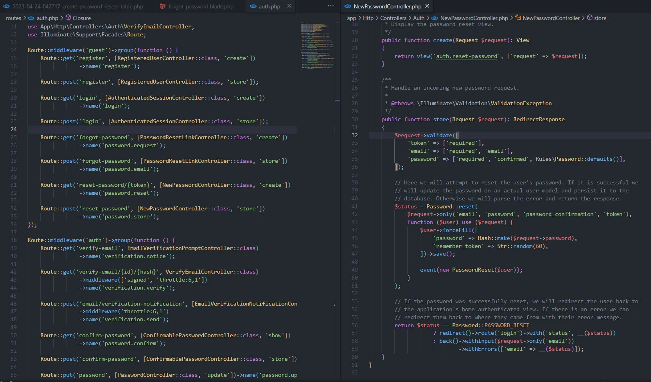The height and width of the screenshot is (382, 651).
Task: Open the Http breadcrumb dropdown
Action: click(369, 18)
